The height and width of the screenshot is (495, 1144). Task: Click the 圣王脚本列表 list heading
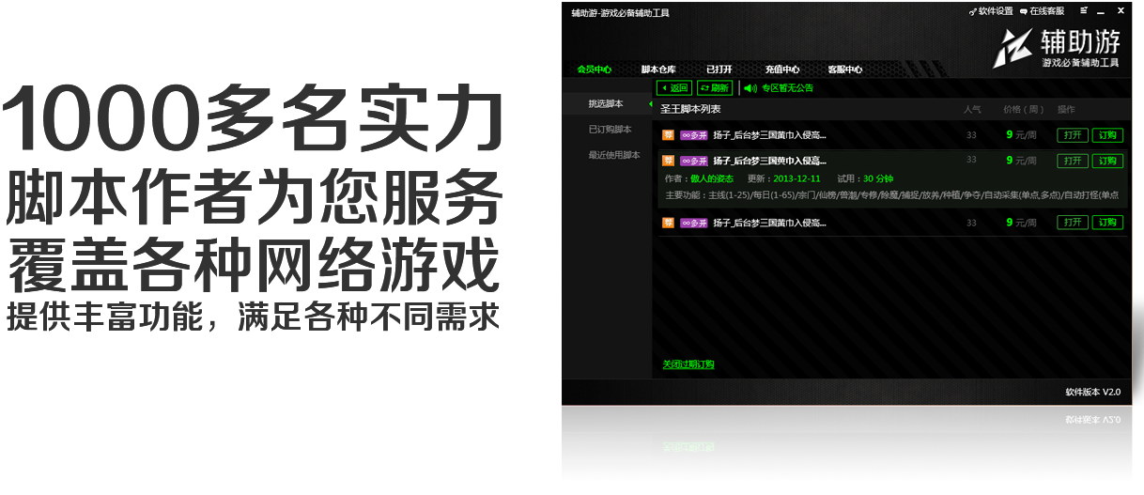pos(690,110)
